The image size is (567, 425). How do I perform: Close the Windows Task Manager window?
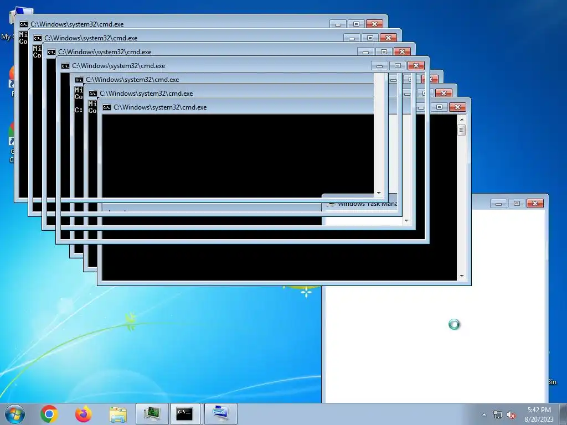tap(535, 204)
